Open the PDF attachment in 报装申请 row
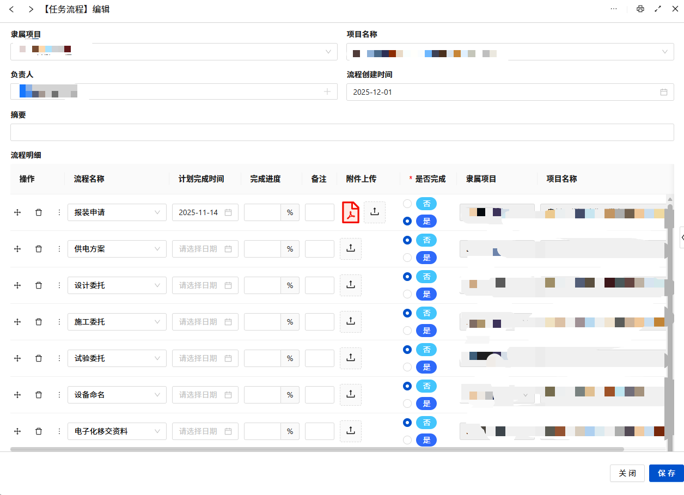The height and width of the screenshot is (495, 684). coord(350,212)
